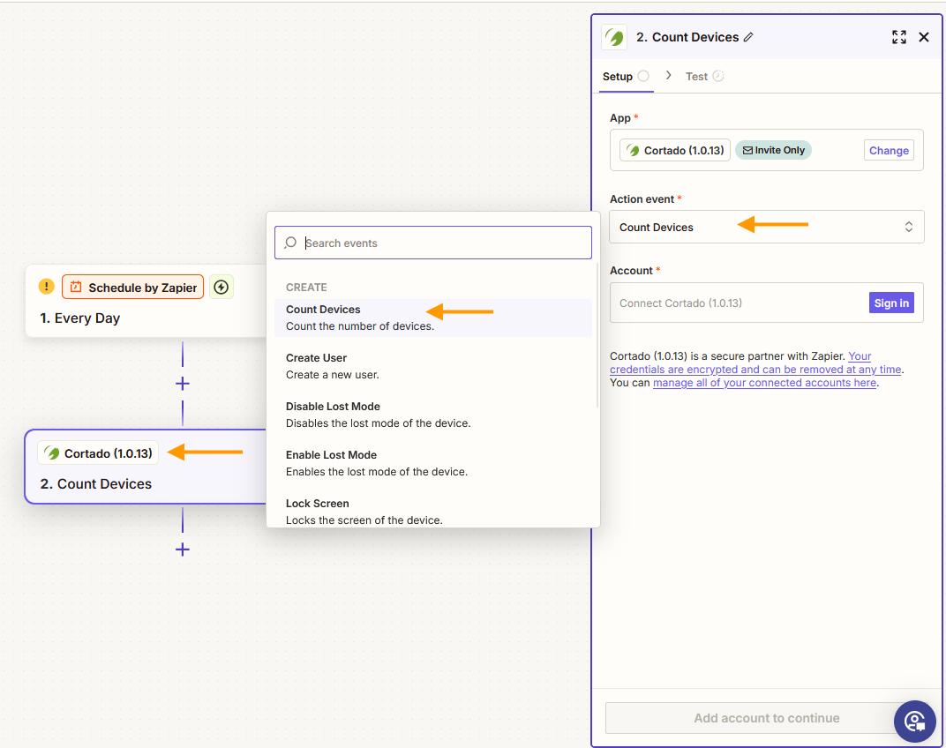Screen dimensions: 946x748
Task: Open the Action event dropdown
Action: 766,227
